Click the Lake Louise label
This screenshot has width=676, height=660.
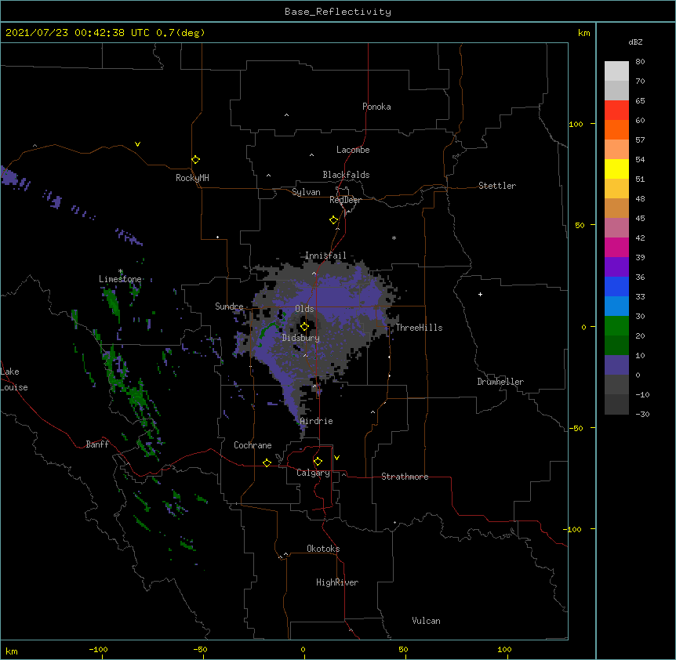[14, 379]
